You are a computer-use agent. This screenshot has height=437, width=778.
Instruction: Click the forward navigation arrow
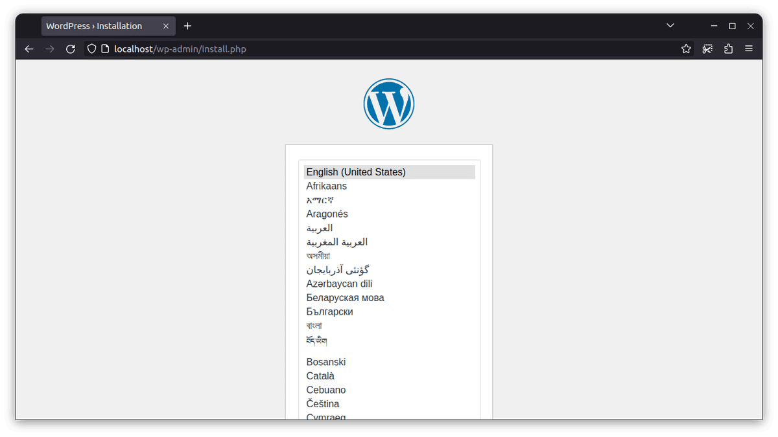pos(49,49)
